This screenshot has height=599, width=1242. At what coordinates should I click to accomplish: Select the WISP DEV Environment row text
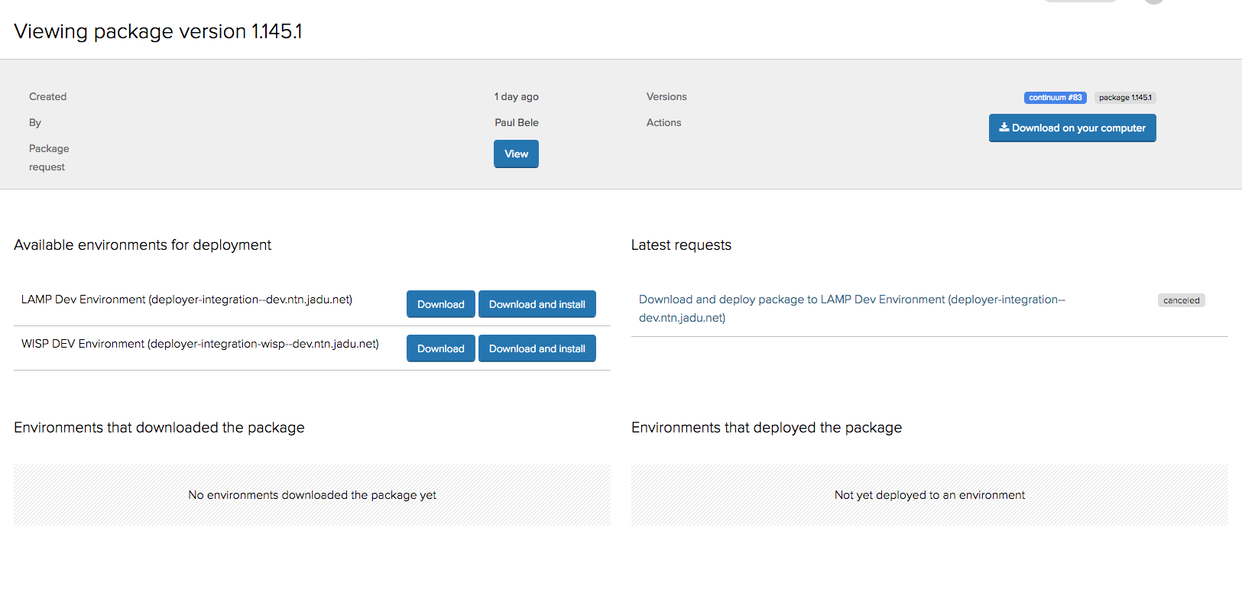tap(200, 344)
